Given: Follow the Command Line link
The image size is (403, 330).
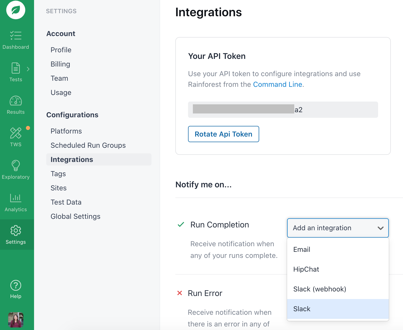Looking at the screenshot, I should pyautogui.click(x=277, y=85).
